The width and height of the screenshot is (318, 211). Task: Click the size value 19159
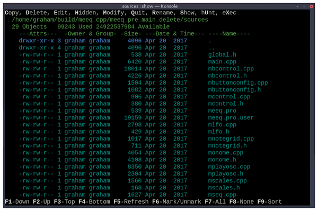pos(133,117)
